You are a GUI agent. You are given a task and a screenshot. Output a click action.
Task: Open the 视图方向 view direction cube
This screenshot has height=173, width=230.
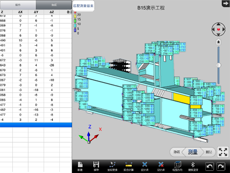[x=177, y=166]
